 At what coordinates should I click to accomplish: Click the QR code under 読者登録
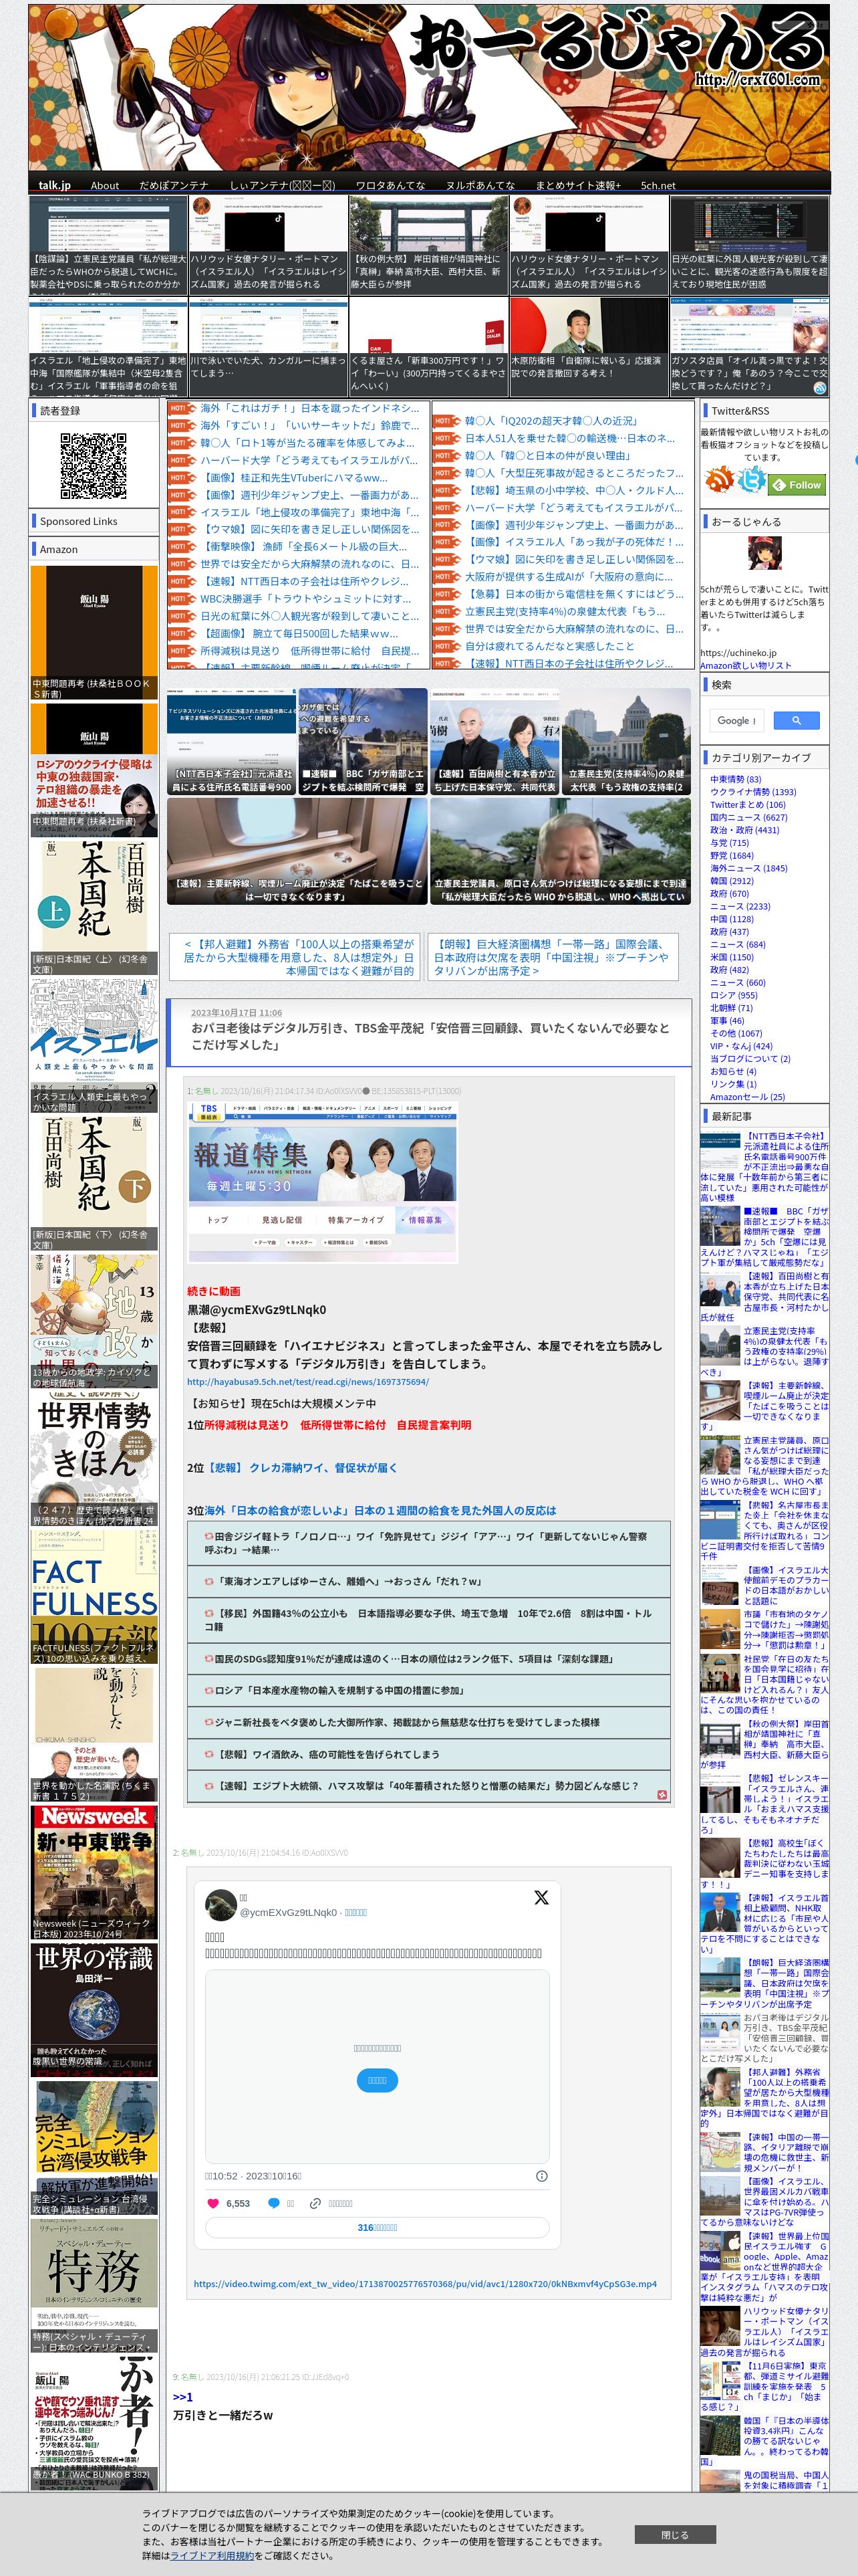pos(93,465)
